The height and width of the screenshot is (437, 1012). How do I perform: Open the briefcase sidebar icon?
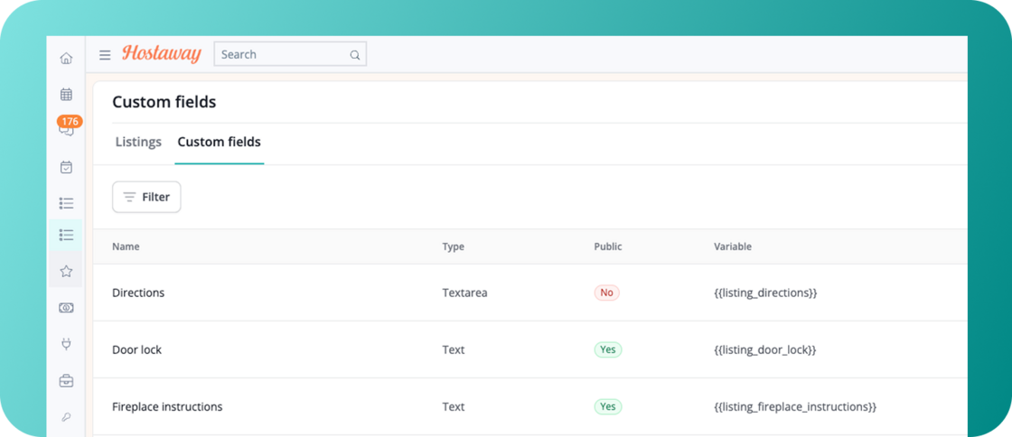click(x=66, y=381)
